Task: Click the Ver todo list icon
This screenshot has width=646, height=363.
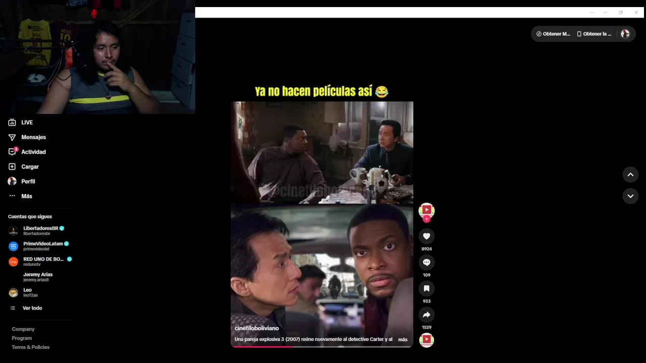Action: (13, 308)
